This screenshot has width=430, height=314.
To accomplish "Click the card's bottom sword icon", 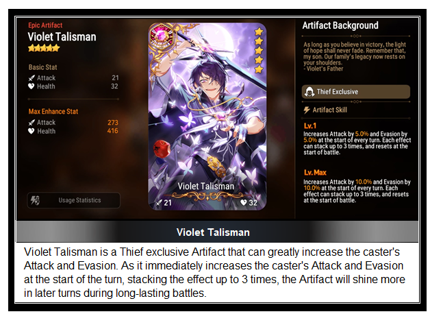I will pos(159,203).
